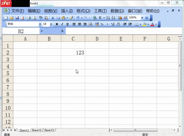Launch the Chart Wizard icon
Screen dimensions: 184x136
pos(120,18)
